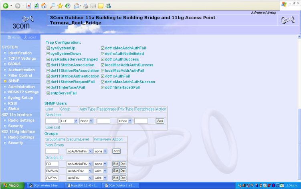The height and width of the screenshot is (189, 301).
Task: Refresh the page using toolbar icon
Action: tap(36, 6)
